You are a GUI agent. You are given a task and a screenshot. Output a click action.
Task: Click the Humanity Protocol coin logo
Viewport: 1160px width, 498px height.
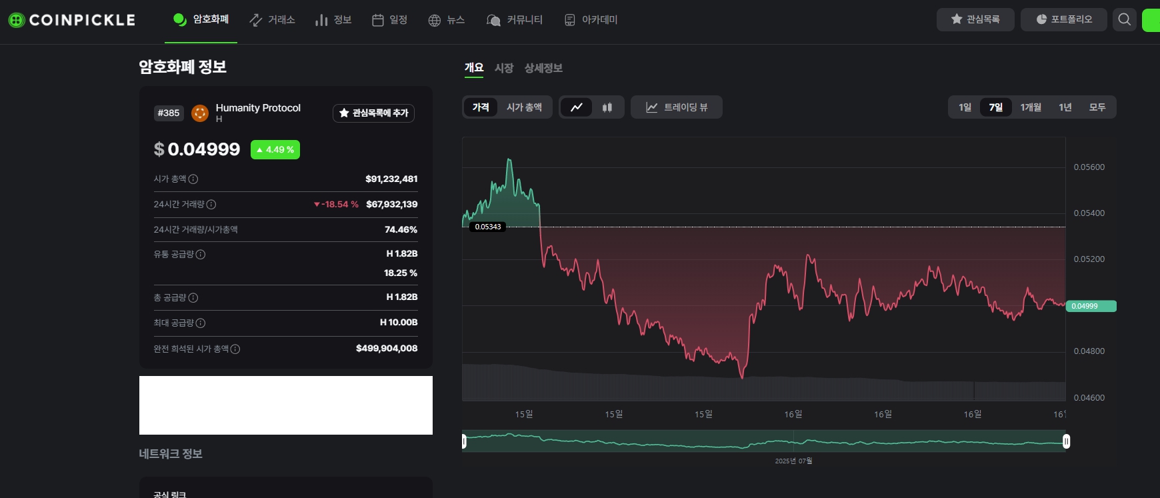point(200,113)
